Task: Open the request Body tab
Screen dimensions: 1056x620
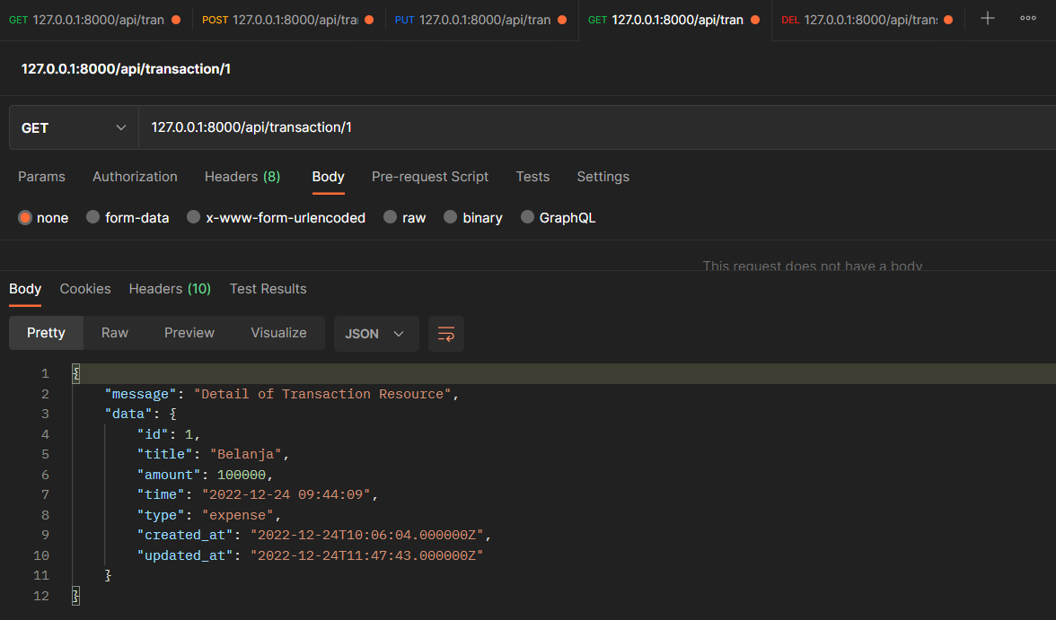Action: (328, 177)
